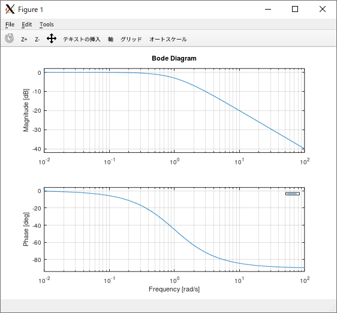The height and width of the screenshot is (313, 337).
Task: Select the Z- zoom out tool
Action: coord(37,40)
